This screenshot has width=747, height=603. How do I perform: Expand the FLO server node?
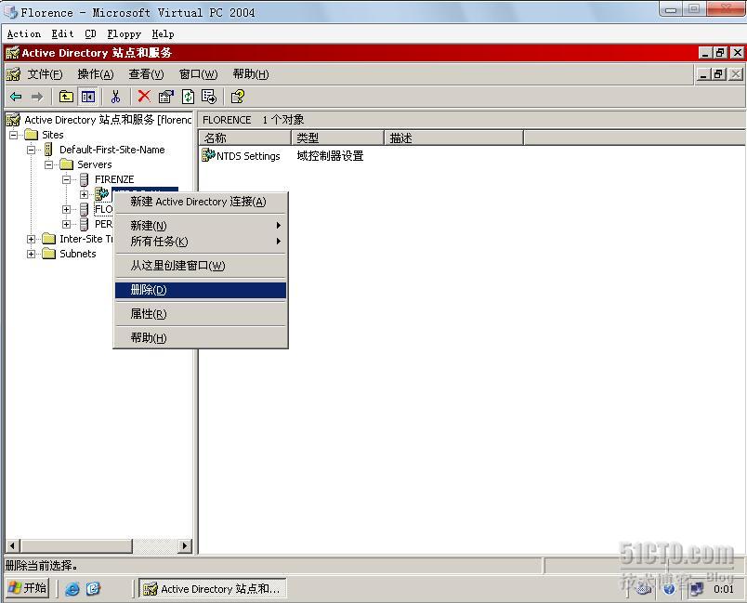66,209
